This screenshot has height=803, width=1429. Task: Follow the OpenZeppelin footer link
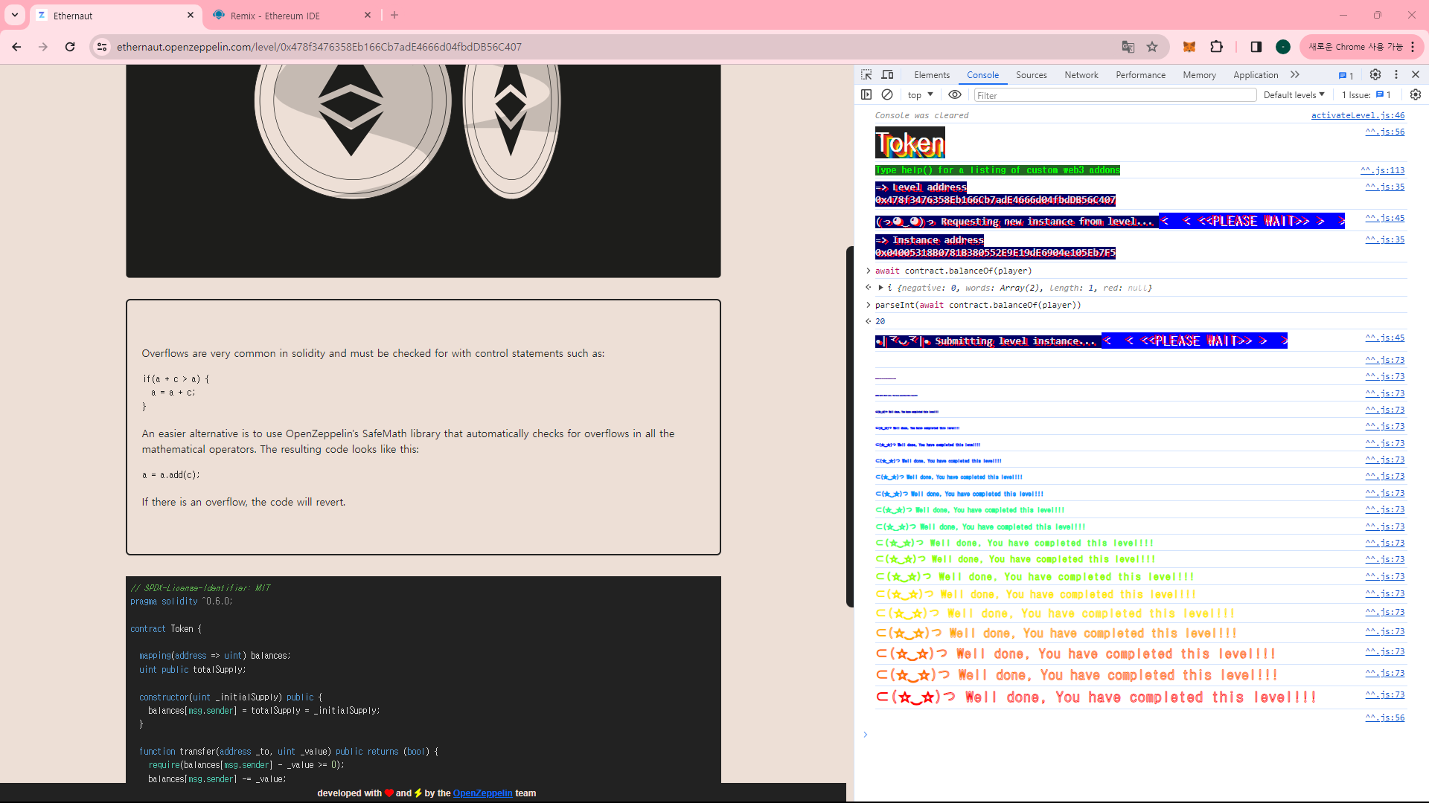coord(482,793)
